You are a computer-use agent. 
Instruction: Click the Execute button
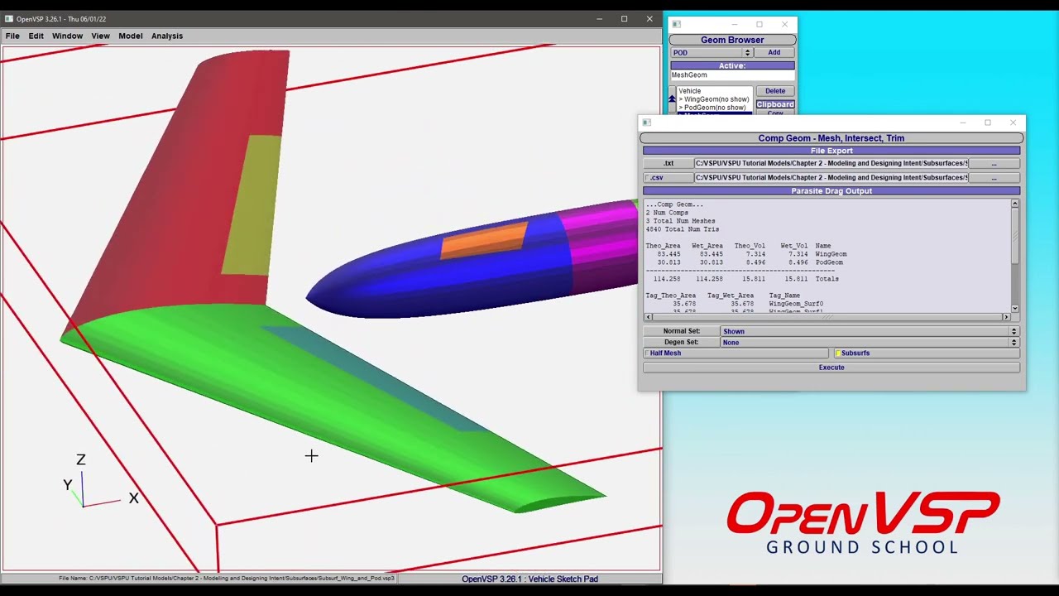click(x=831, y=368)
